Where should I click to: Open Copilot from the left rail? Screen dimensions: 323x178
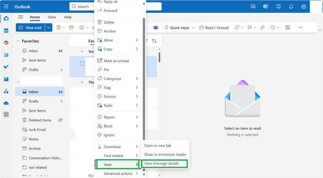coord(6,43)
